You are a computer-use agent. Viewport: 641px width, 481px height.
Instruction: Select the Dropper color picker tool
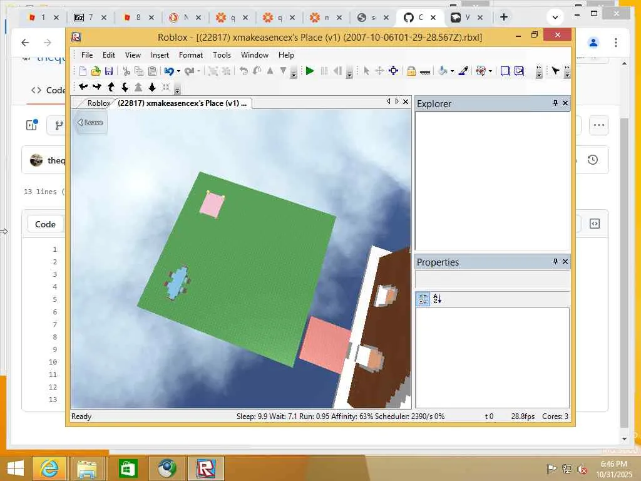(x=463, y=71)
